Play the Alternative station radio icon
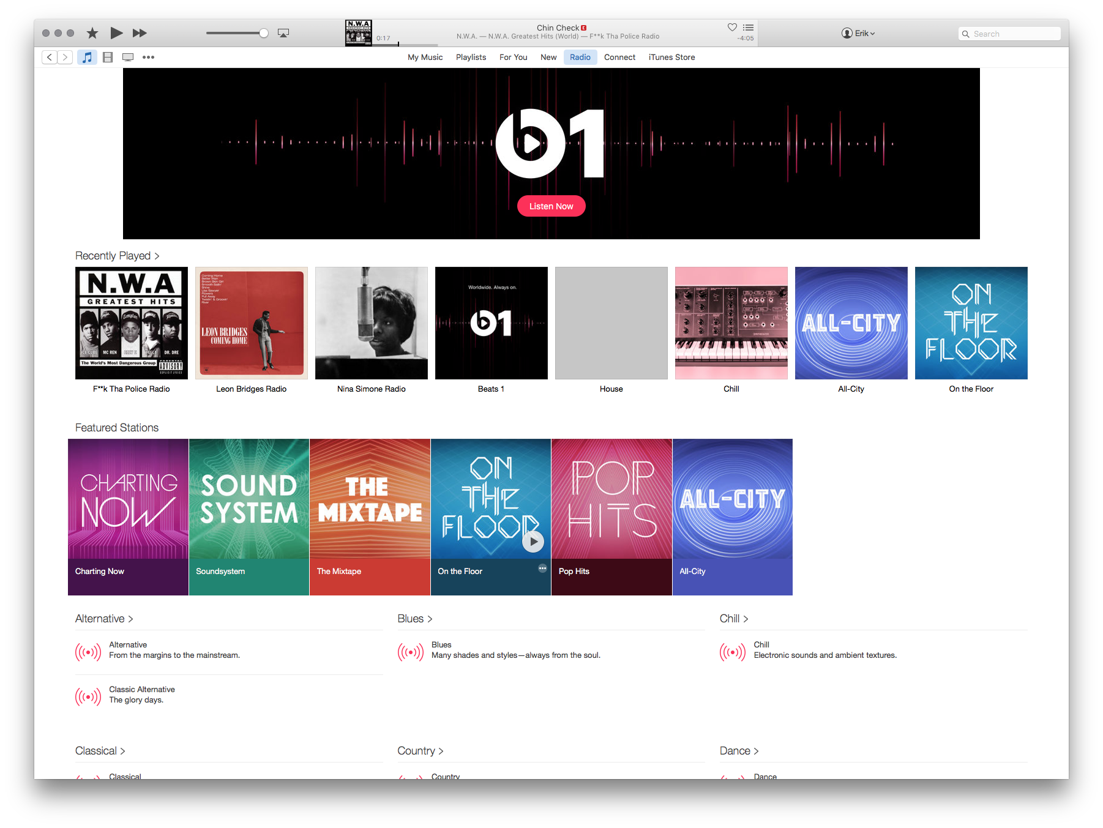 (88, 652)
